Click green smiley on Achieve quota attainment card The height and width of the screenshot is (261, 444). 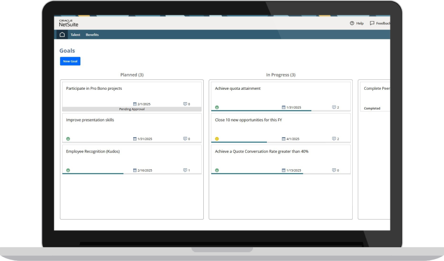coord(217,107)
